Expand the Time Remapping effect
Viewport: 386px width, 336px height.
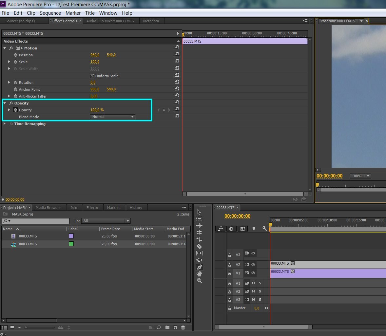point(5,124)
